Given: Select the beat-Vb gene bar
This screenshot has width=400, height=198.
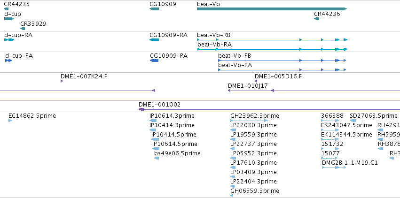Looking at the screenshot, I should coord(272,9).
